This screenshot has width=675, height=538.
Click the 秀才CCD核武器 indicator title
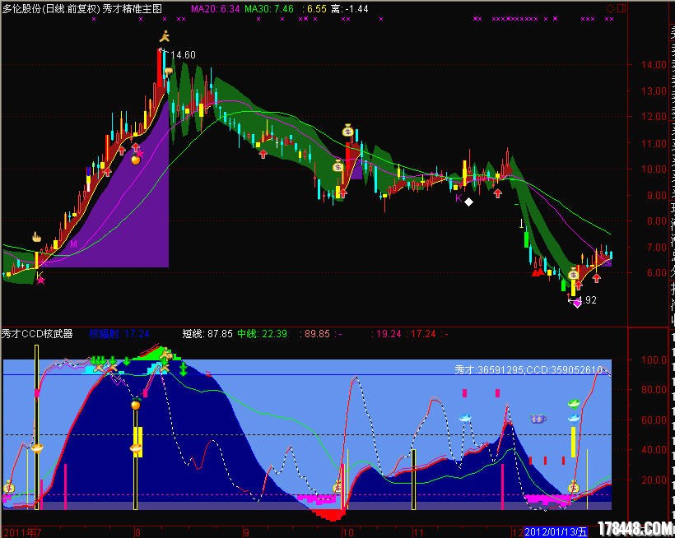point(37,334)
